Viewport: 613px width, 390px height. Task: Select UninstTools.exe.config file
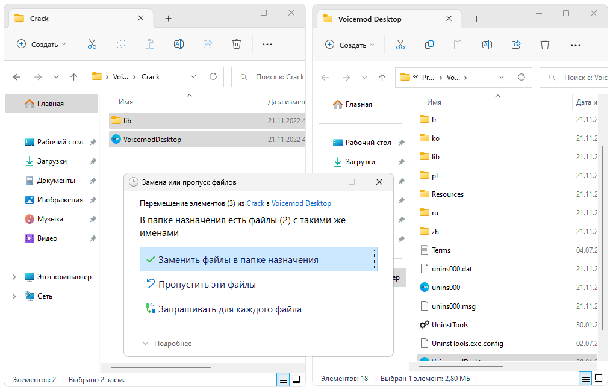pyautogui.click(x=461, y=344)
